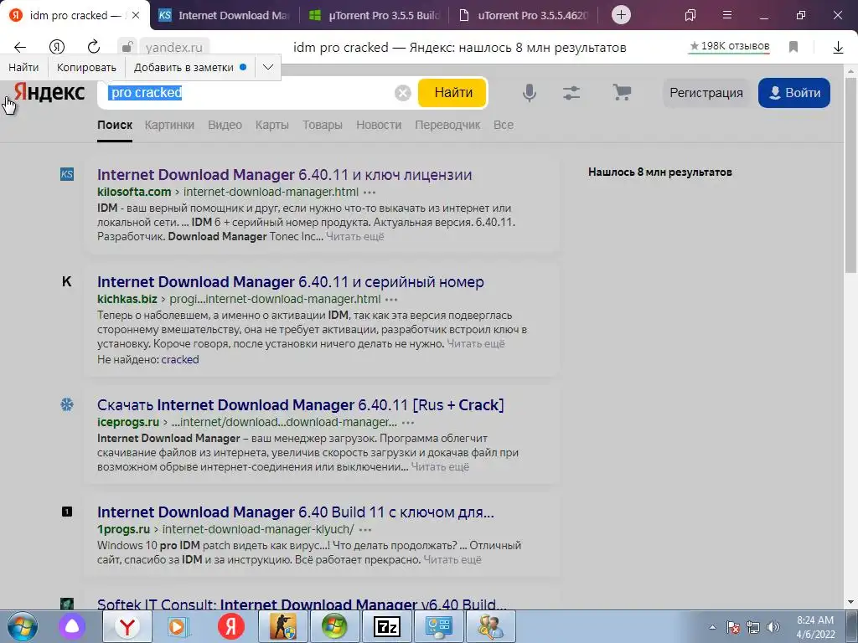The height and width of the screenshot is (643, 858).
Task: Open the media player taskbar icon
Action: [x=178, y=626]
